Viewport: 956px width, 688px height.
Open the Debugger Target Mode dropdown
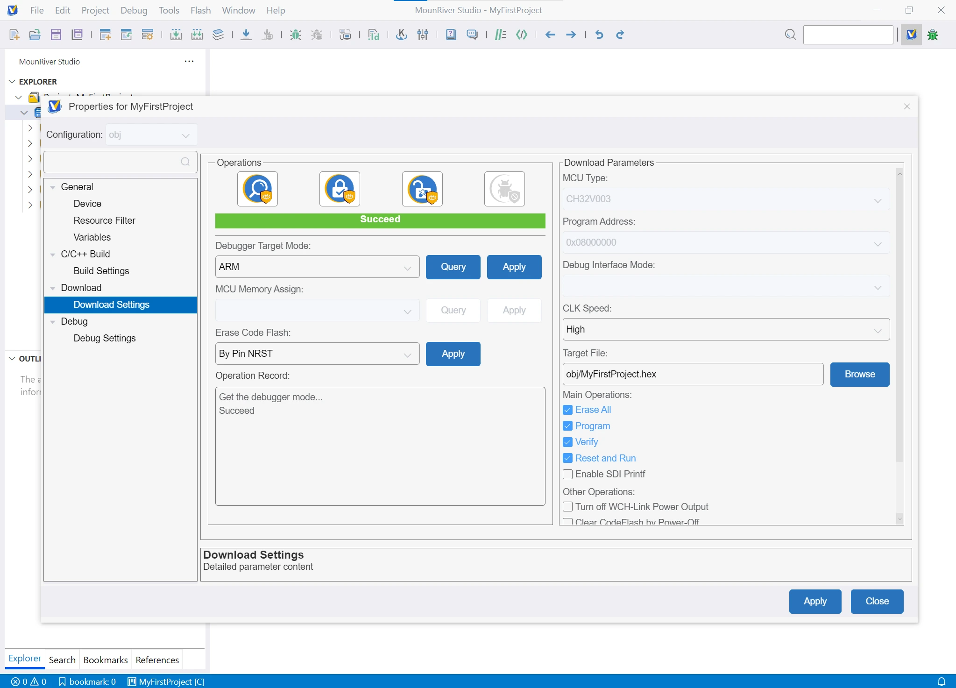point(317,267)
